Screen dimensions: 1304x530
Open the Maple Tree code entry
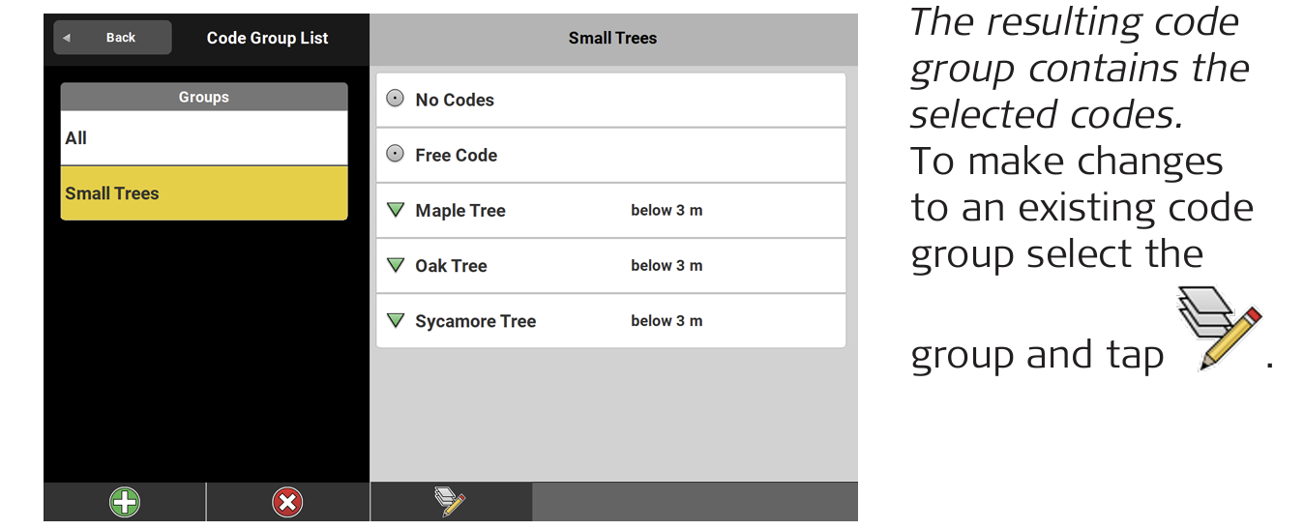[x=460, y=211]
